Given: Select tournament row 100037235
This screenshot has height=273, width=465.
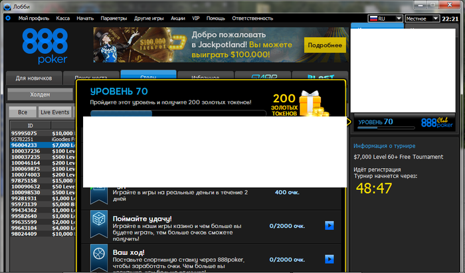Looking at the screenshot, I should pos(43,157).
